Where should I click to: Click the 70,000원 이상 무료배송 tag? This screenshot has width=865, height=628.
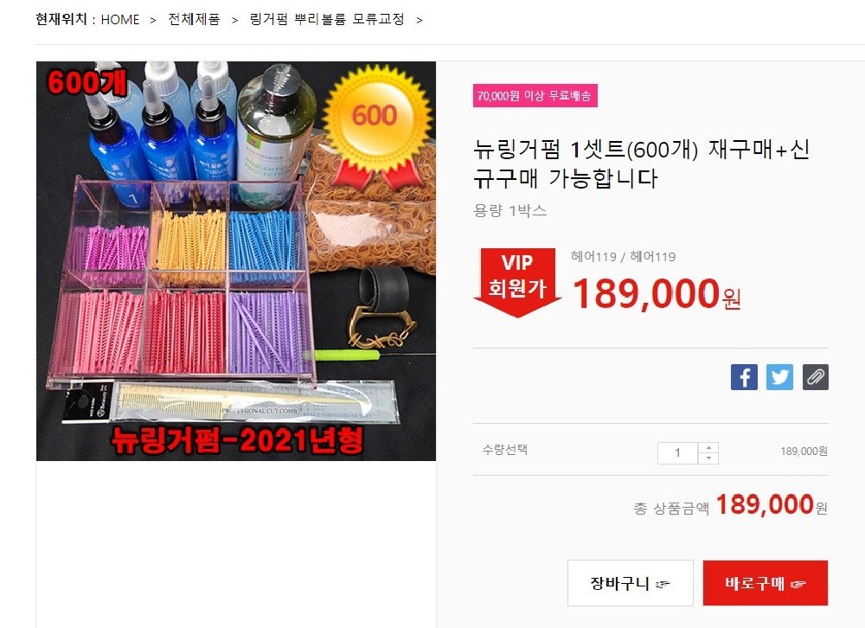(535, 95)
